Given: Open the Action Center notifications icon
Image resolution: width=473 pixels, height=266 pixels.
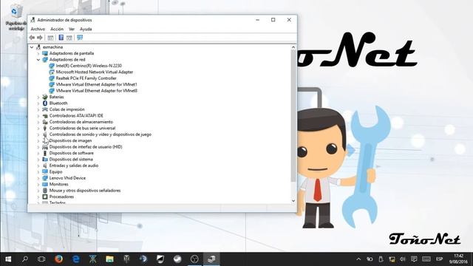Looking at the screenshot, I should click(414, 259).
